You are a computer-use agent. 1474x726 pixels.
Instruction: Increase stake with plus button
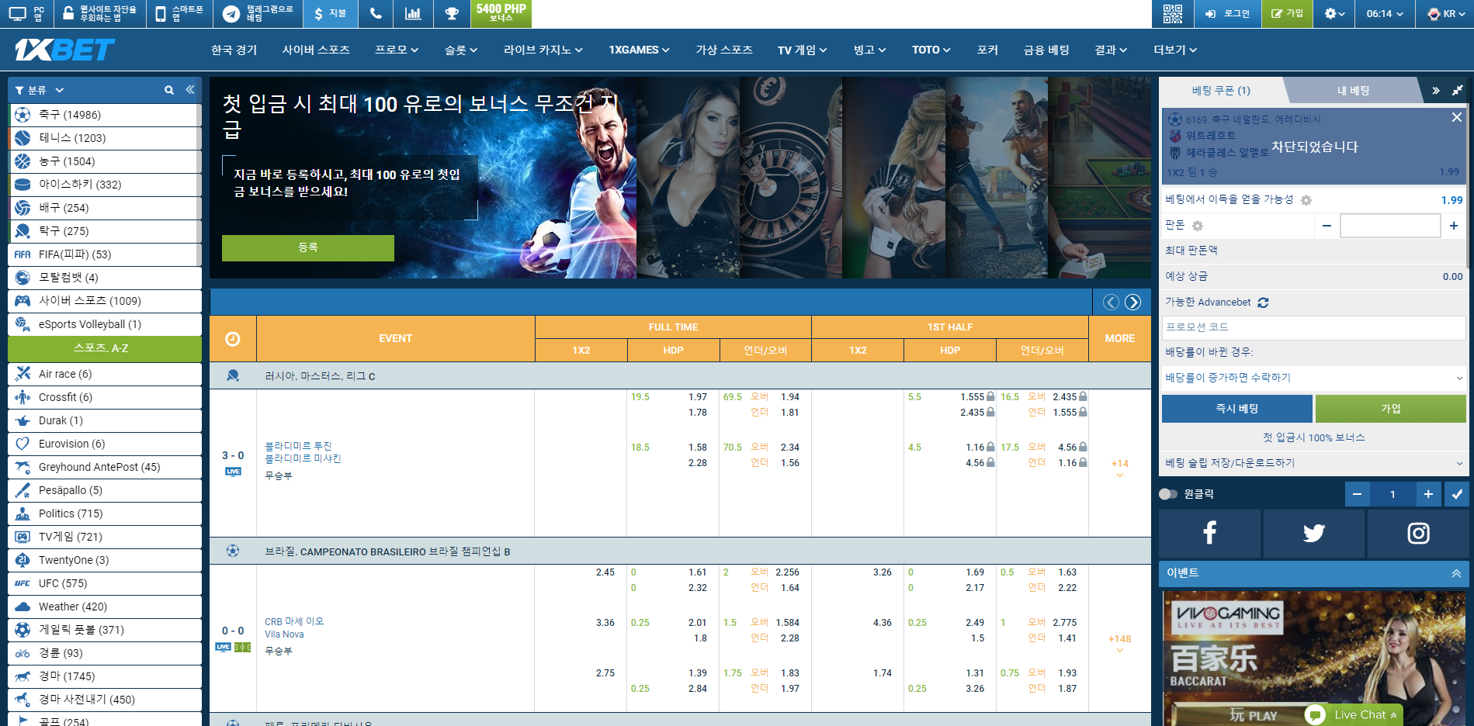1453,226
